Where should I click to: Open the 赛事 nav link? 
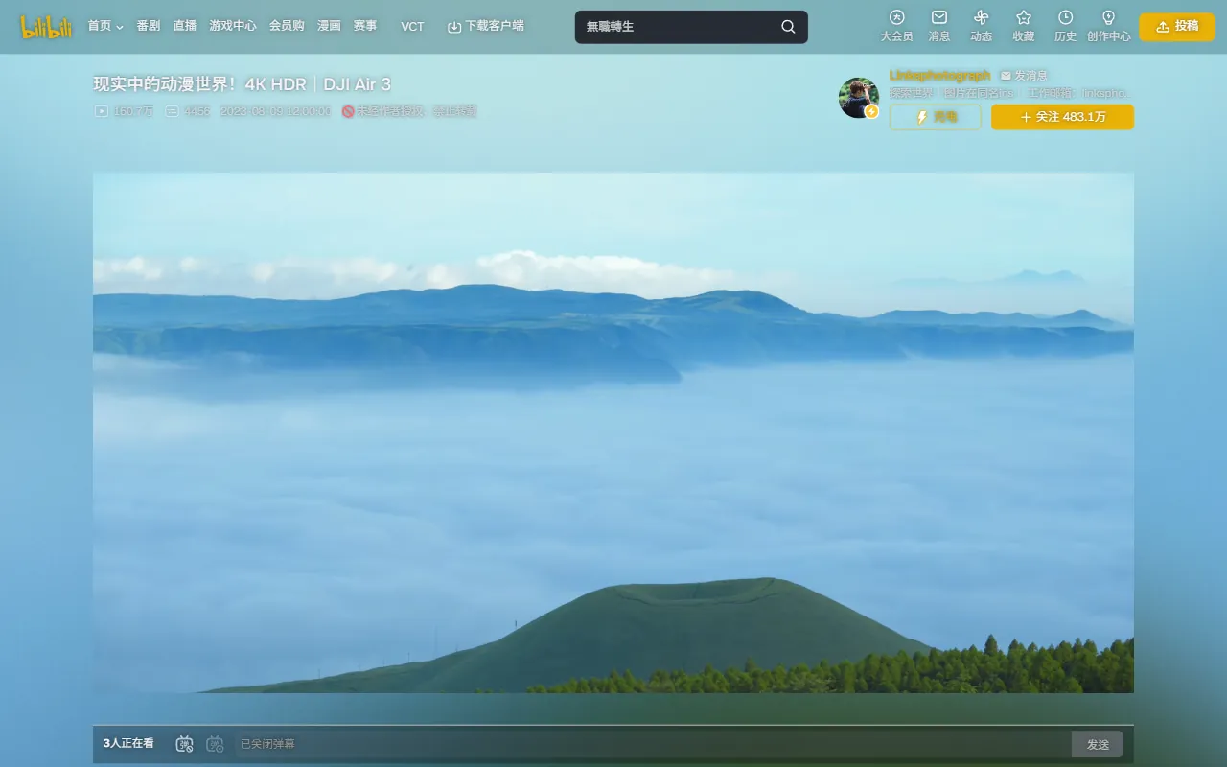(x=365, y=26)
